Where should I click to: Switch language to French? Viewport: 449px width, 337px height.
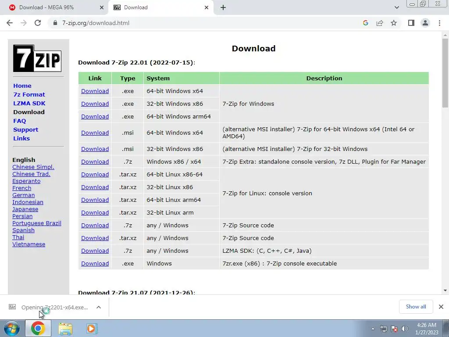[x=22, y=188]
